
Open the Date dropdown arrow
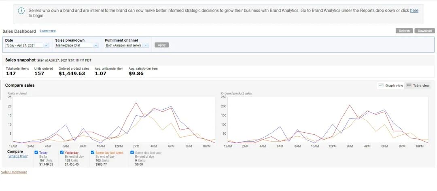(46, 45)
